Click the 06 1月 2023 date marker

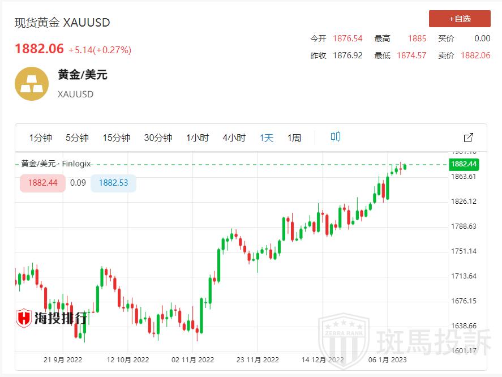click(x=387, y=359)
